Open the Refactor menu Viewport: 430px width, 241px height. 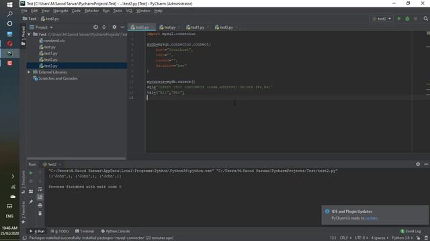(x=91, y=11)
